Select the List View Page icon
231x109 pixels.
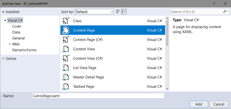pos(66,68)
